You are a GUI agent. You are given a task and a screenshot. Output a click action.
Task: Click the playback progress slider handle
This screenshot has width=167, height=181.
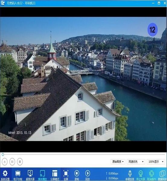coord(3,155)
